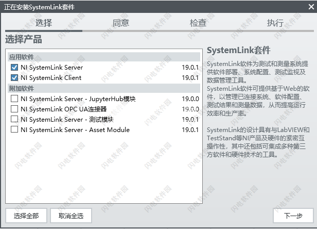Select the 应用软件 group header
317x229 pixels.
tap(104, 57)
